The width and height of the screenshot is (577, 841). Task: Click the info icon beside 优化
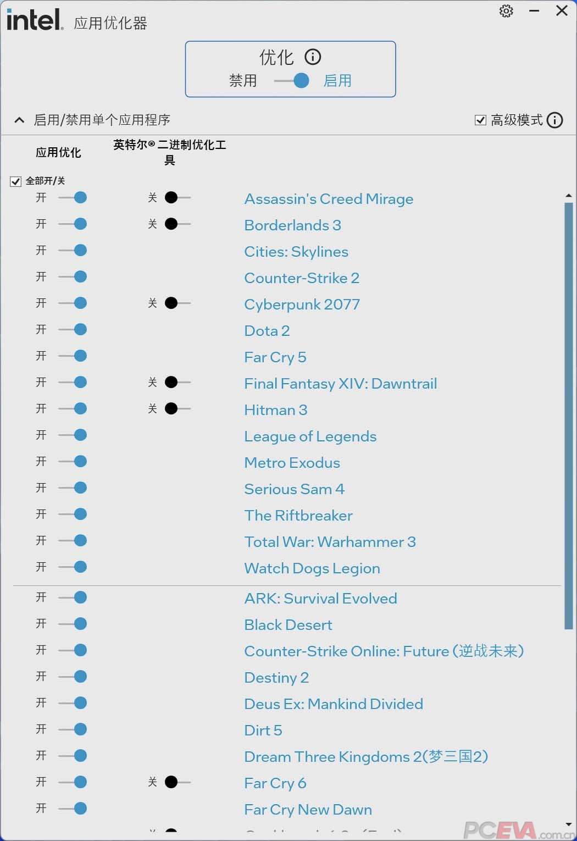[x=313, y=57]
